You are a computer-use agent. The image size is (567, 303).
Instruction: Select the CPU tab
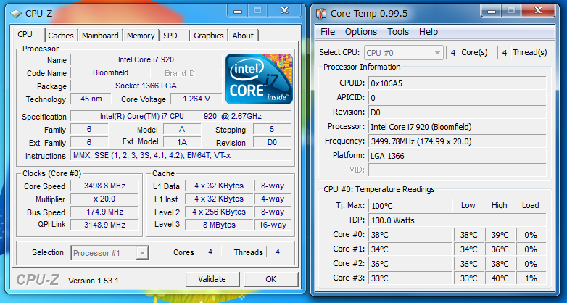click(x=25, y=34)
